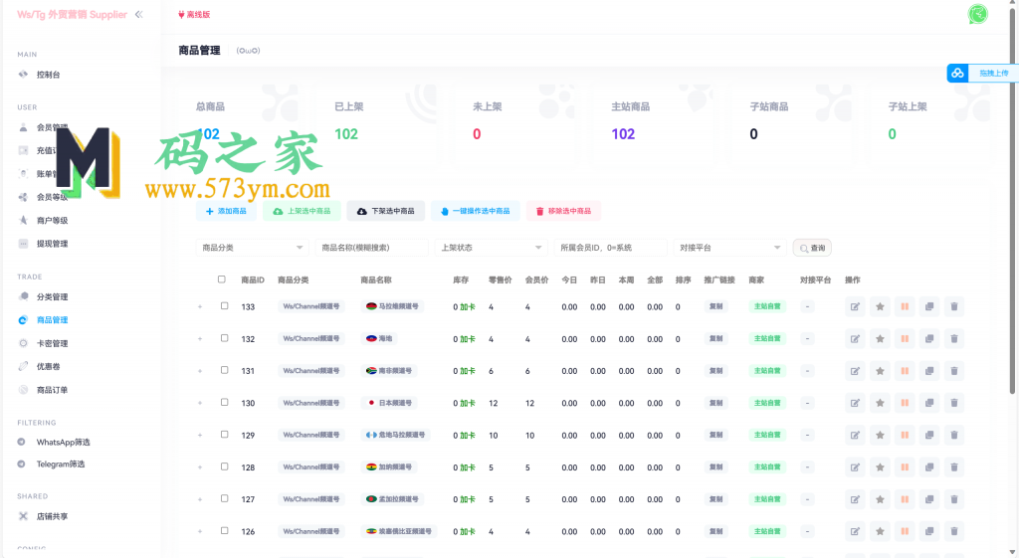
Task: Open 分类管理 in the sidebar
Action: [x=52, y=296]
